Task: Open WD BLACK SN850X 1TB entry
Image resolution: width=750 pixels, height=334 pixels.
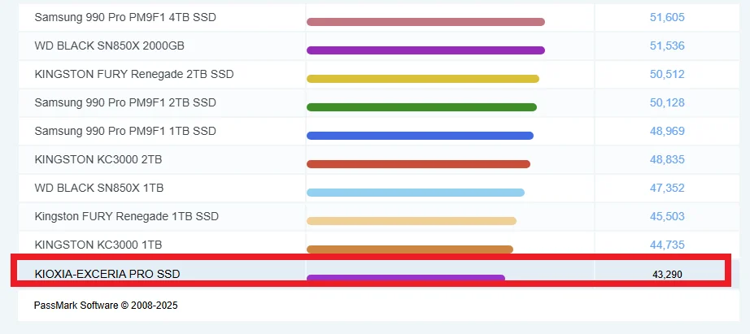Action: (x=99, y=188)
